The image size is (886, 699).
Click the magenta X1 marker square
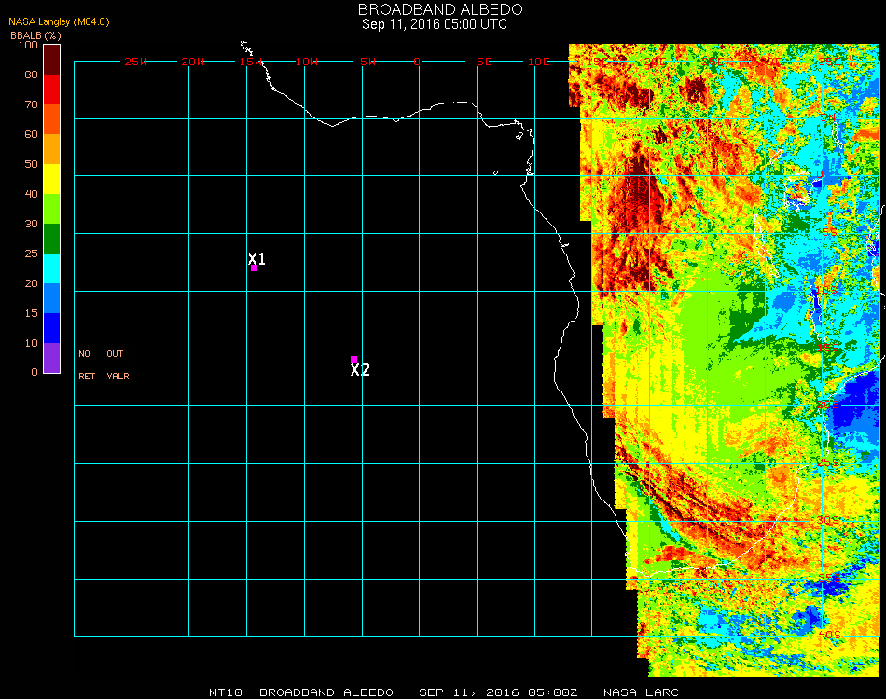(x=254, y=268)
